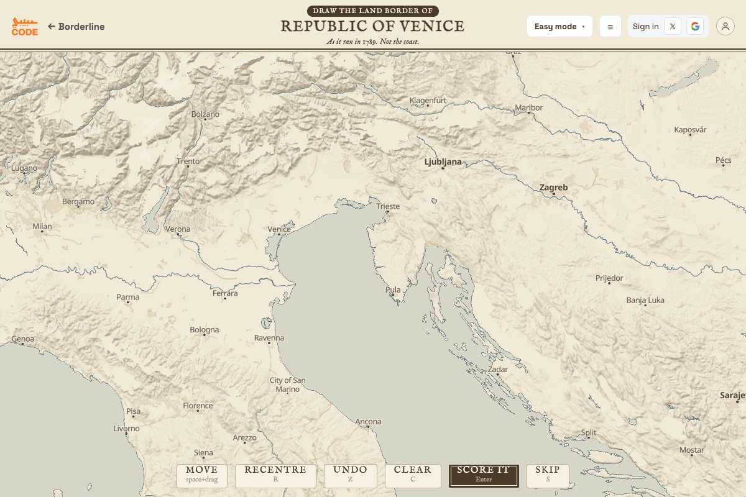Click the 'Sign in' text label
746x497 pixels.
pos(645,26)
